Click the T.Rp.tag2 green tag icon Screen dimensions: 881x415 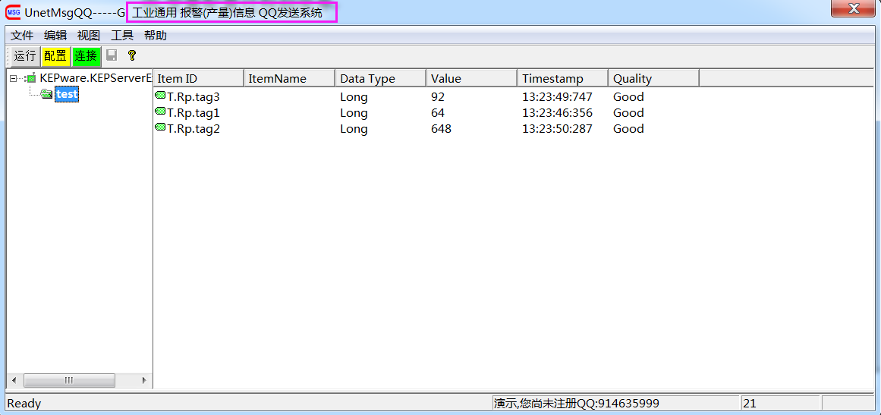tap(160, 128)
